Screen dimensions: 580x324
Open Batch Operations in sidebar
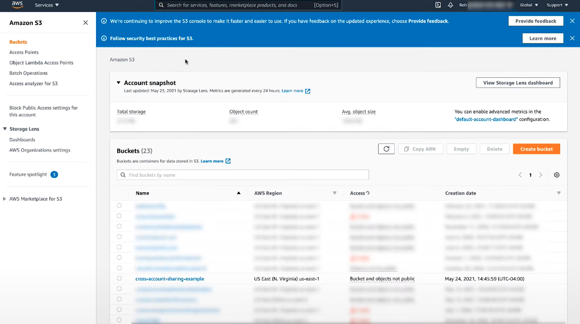pos(28,73)
